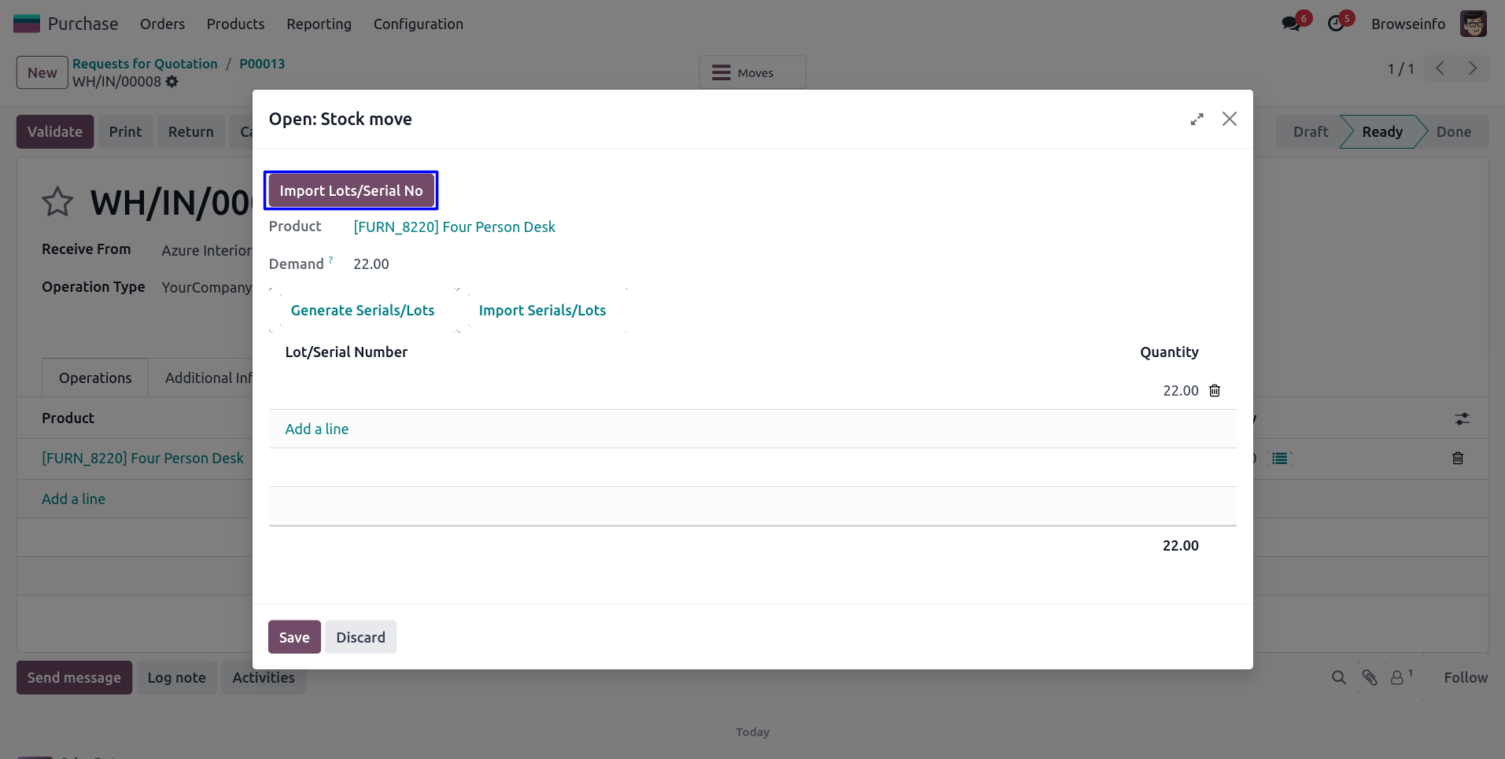Click the Purchase app title

(83, 24)
